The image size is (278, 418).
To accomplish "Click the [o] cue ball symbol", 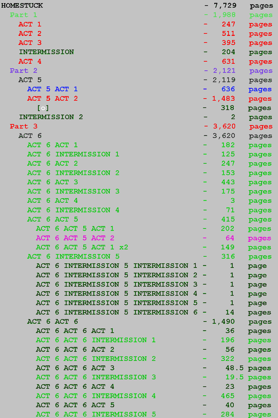I will [43, 108].
